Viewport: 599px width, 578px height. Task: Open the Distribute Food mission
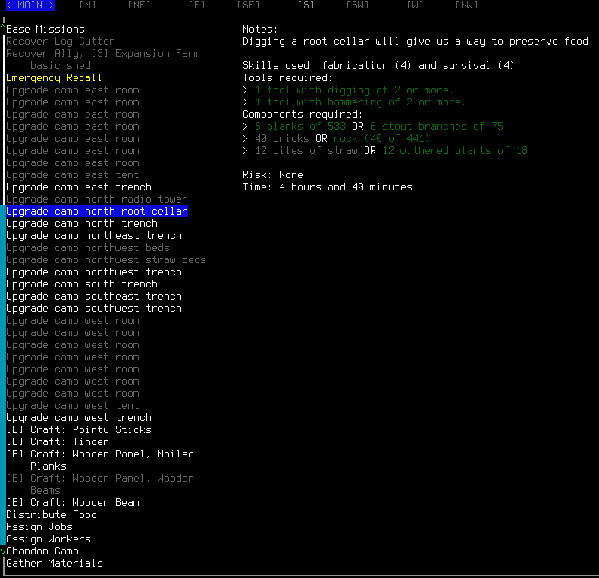[52, 515]
